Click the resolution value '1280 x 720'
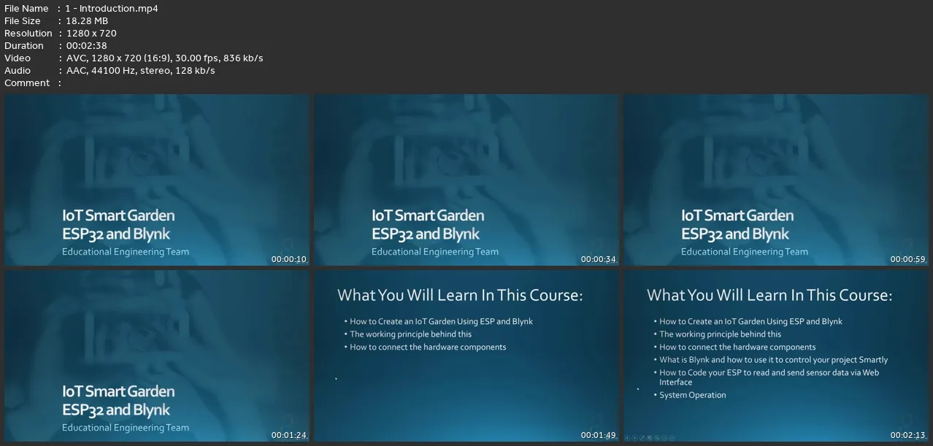 point(91,34)
